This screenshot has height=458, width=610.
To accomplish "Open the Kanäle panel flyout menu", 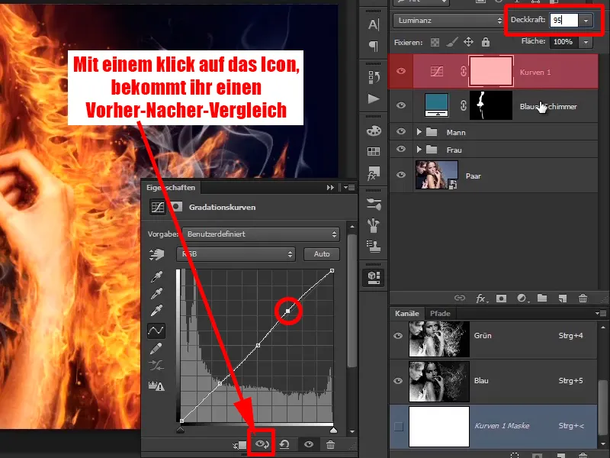I will pyautogui.click(x=601, y=313).
